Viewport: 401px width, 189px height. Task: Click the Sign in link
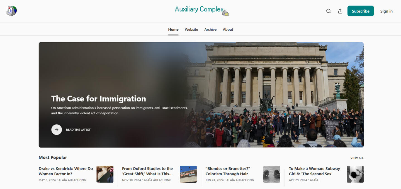point(386,11)
